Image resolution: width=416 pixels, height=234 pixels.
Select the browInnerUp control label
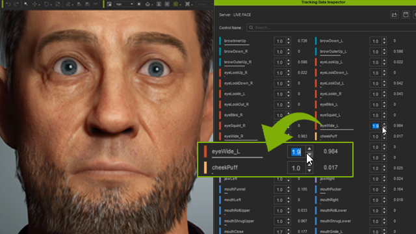235,41
